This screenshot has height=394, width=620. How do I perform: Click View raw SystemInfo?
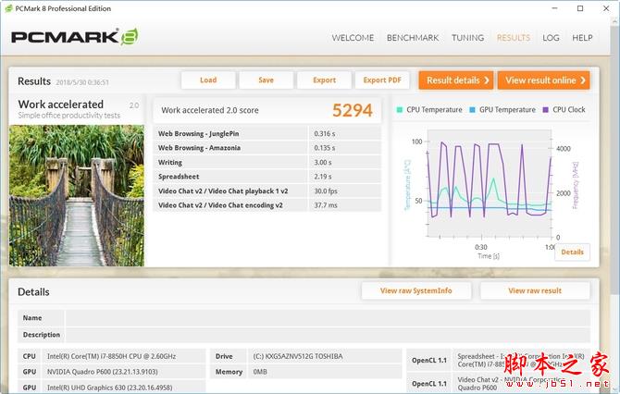coord(416,290)
